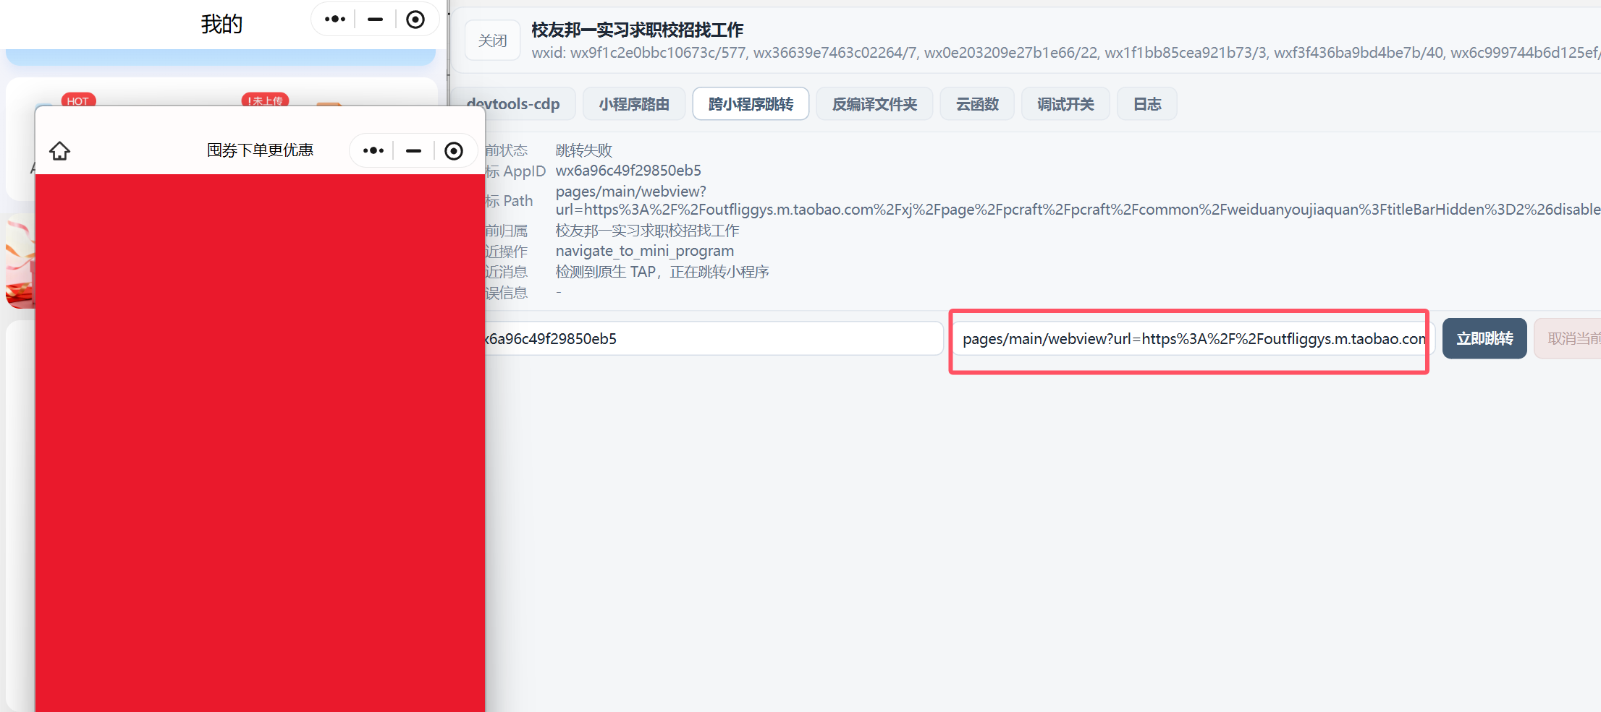The height and width of the screenshot is (712, 1601).
Task: Switch to the 云函数 tab
Action: pos(977,104)
